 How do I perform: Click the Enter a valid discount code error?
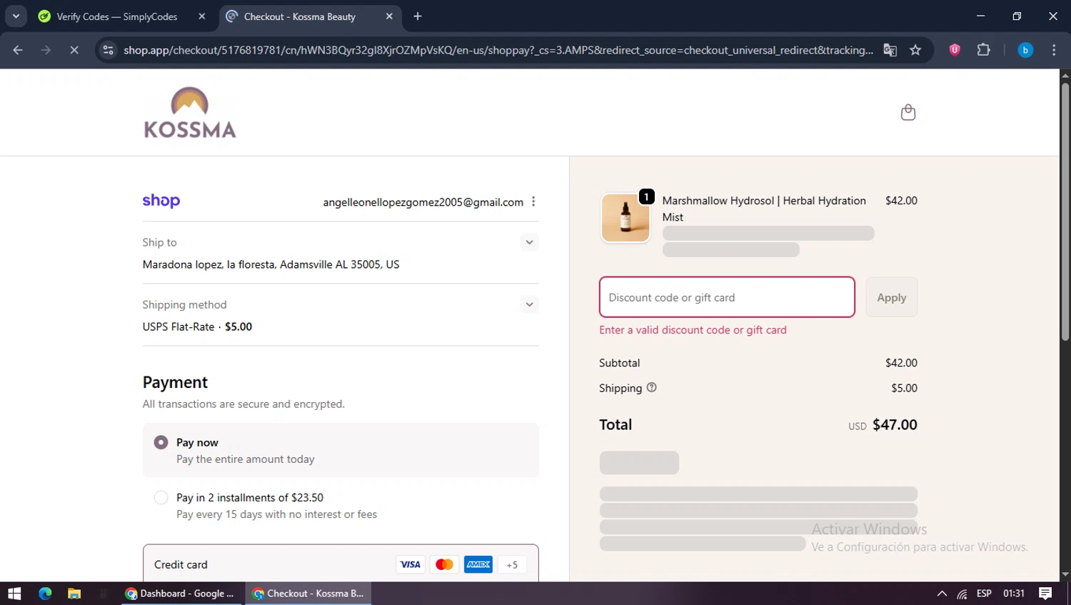click(x=693, y=330)
